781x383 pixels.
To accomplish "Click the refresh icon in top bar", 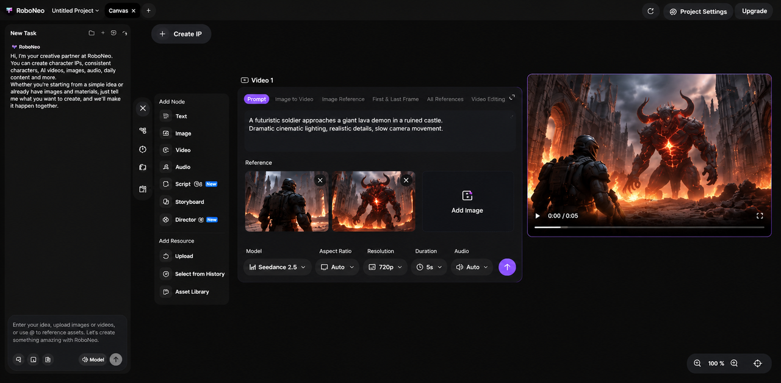I will (650, 11).
